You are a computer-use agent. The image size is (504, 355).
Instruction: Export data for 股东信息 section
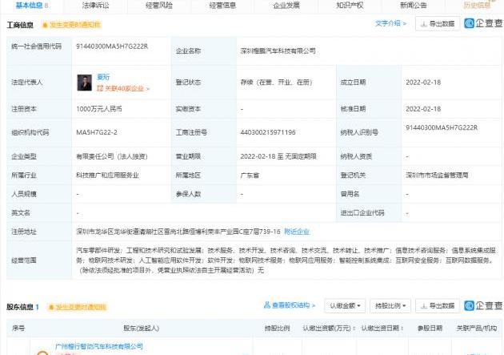438,305
